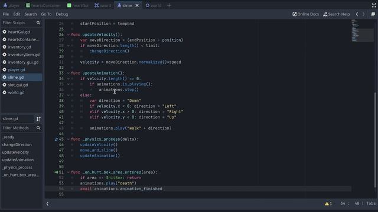Click the Tabs indentation indicator
378x212 pixels.
tap(371, 204)
